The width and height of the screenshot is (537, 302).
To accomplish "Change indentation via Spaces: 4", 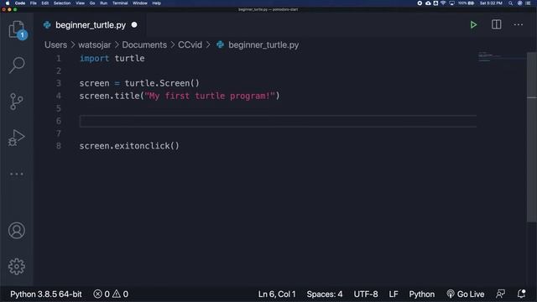I will pyautogui.click(x=325, y=294).
